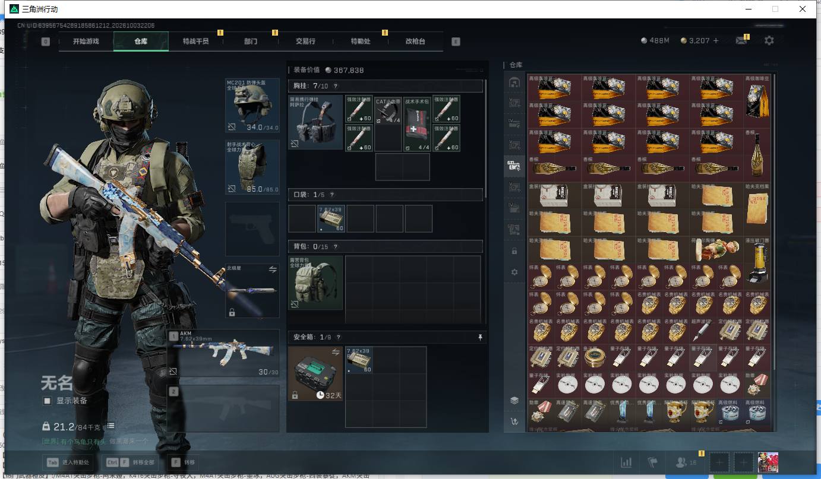The image size is (821, 479).
Task: Select the 北极星 melee weapon slot
Action: (x=252, y=291)
